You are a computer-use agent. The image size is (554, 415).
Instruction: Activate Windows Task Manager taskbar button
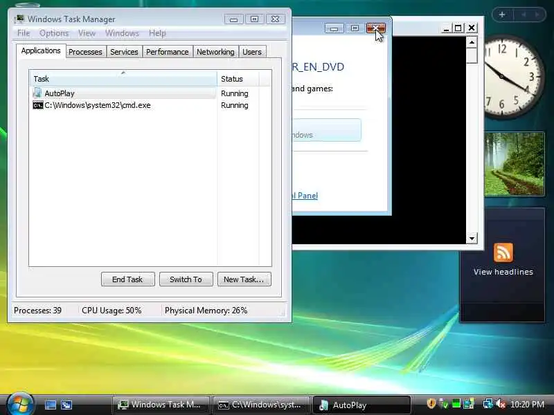[161, 405]
